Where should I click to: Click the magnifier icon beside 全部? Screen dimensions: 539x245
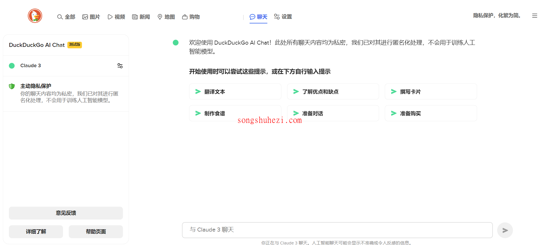(60, 17)
